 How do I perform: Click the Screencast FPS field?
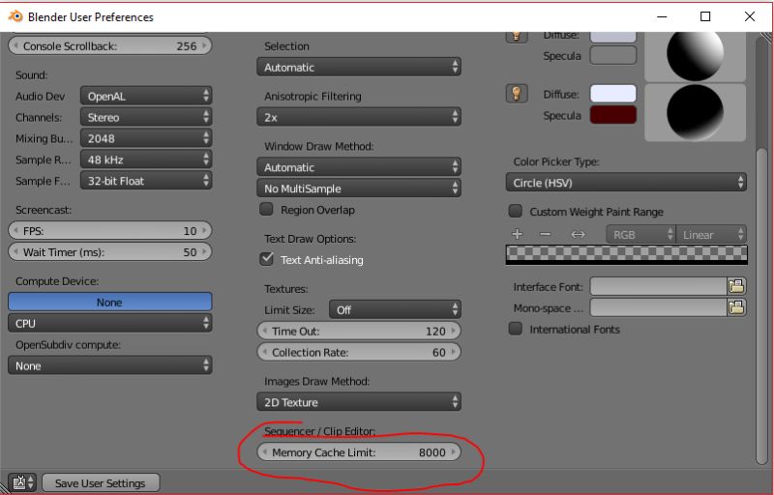tap(109, 230)
